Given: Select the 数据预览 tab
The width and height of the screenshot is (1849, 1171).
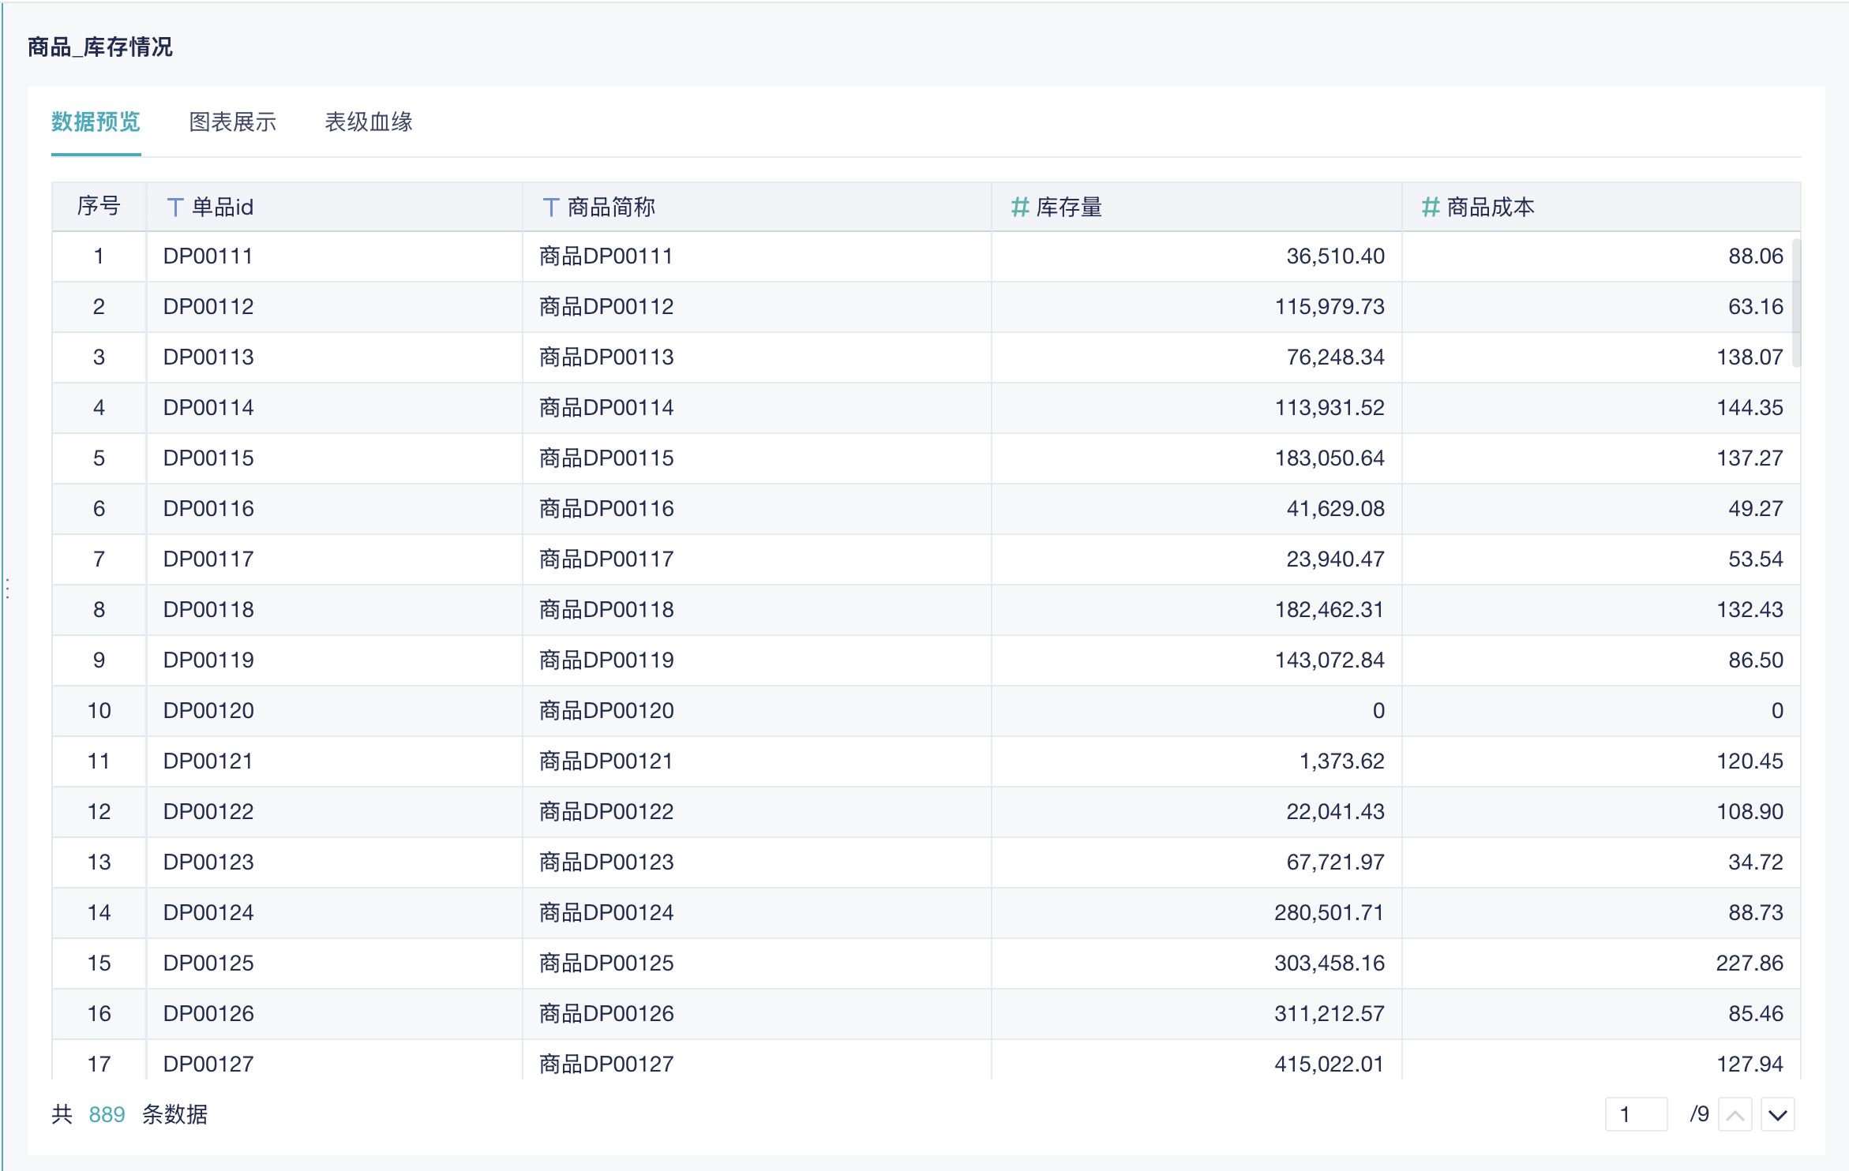Looking at the screenshot, I should pyautogui.click(x=96, y=122).
